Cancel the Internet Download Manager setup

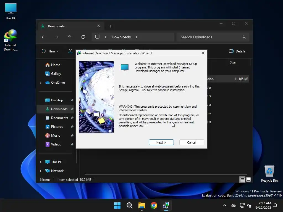[192, 142]
